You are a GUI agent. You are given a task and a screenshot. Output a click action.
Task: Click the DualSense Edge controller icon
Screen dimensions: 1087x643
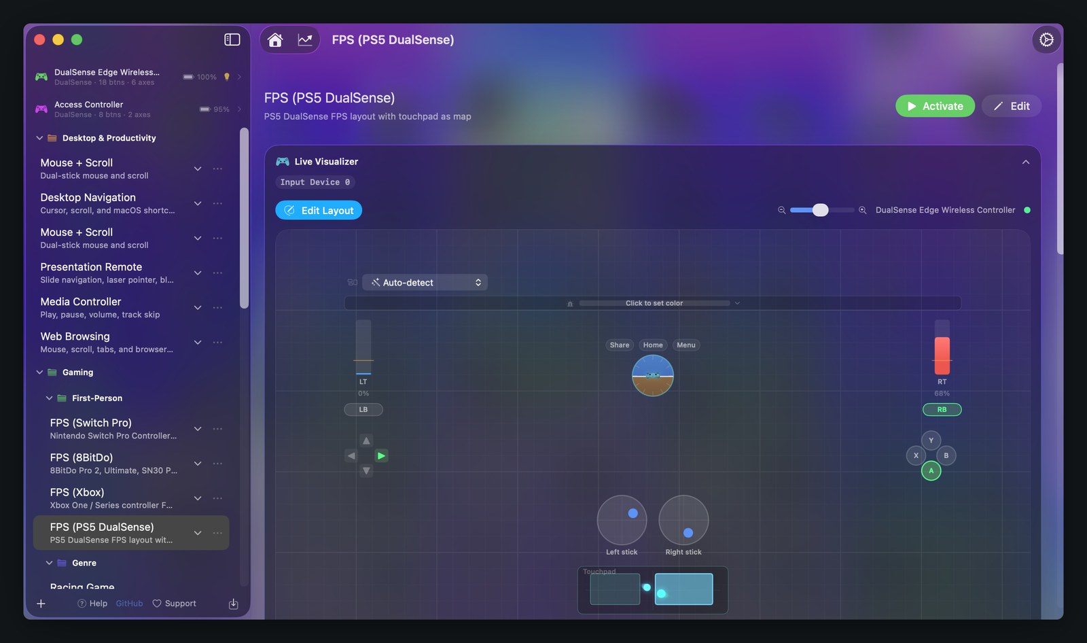point(41,77)
